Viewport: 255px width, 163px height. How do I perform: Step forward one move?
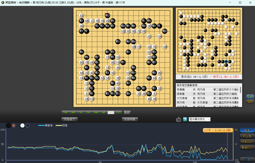88,112
